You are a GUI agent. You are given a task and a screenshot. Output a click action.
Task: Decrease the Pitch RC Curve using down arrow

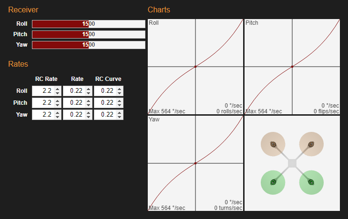pyautogui.click(x=119, y=105)
